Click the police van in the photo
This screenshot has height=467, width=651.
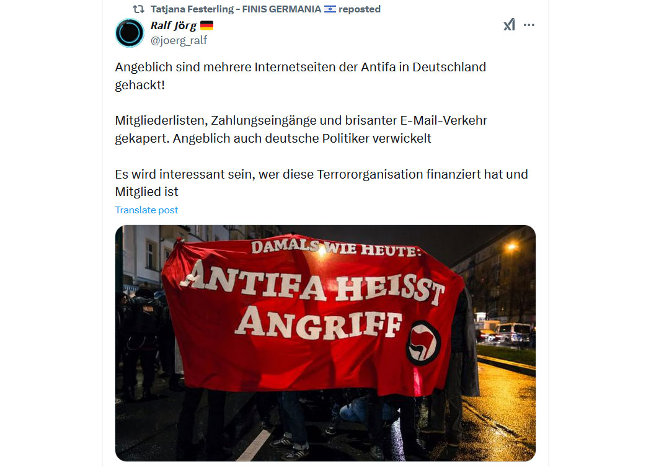click(x=513, y=332)
